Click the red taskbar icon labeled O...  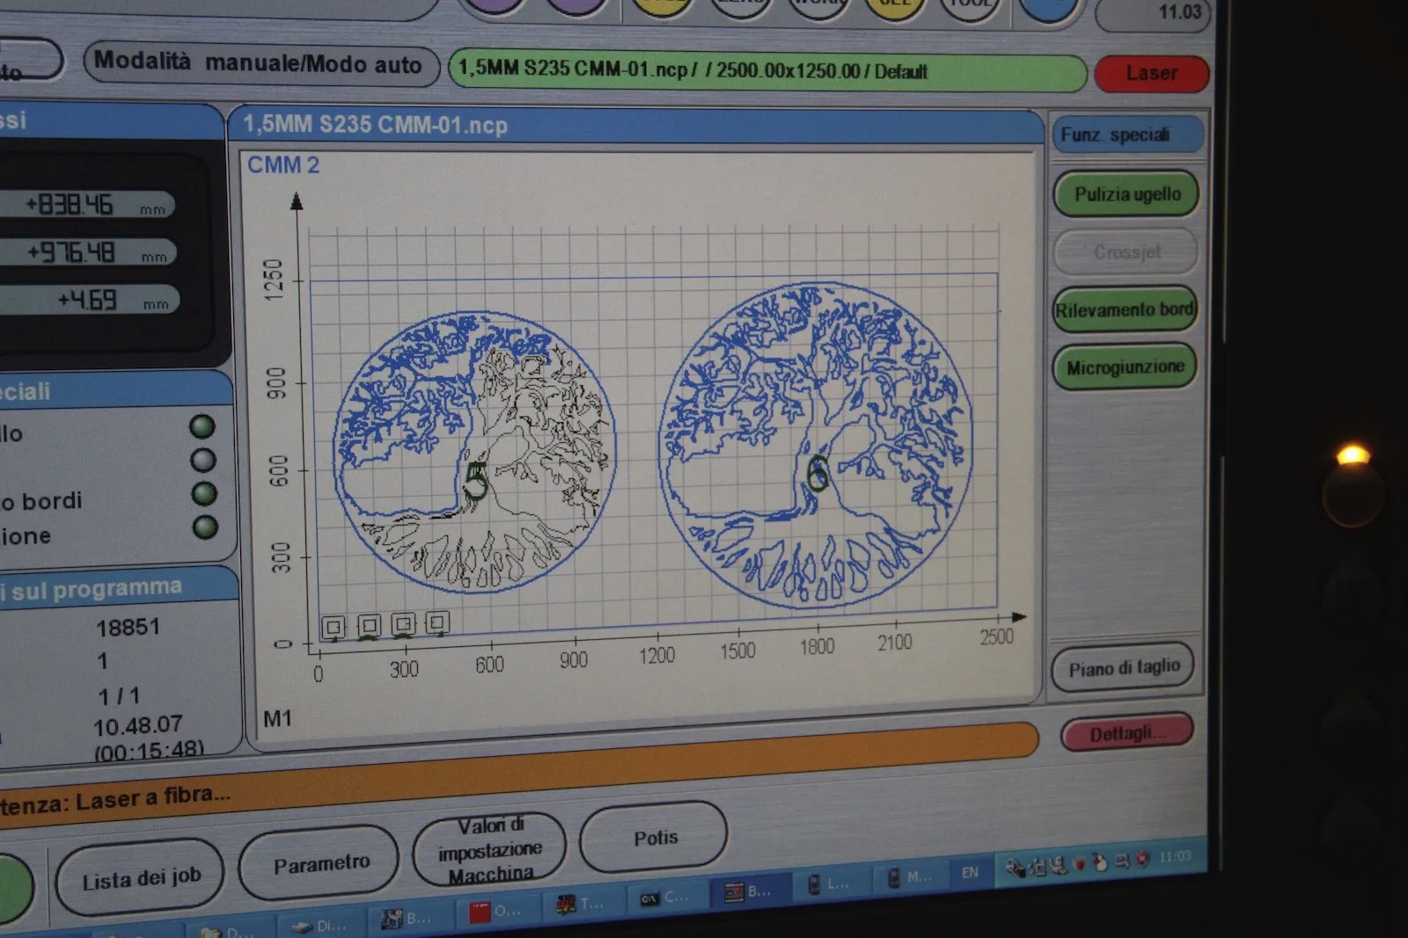pos(480,912)
